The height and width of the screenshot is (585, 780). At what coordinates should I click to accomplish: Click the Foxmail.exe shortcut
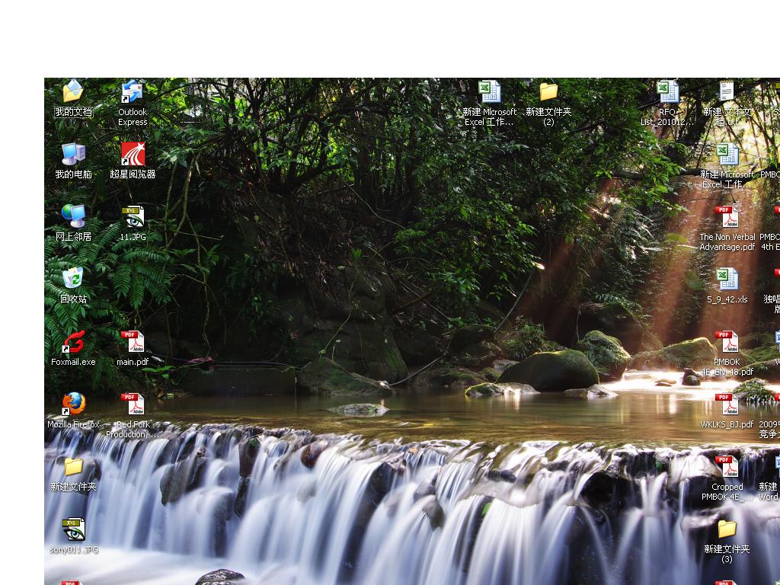[x=73, y=342]
